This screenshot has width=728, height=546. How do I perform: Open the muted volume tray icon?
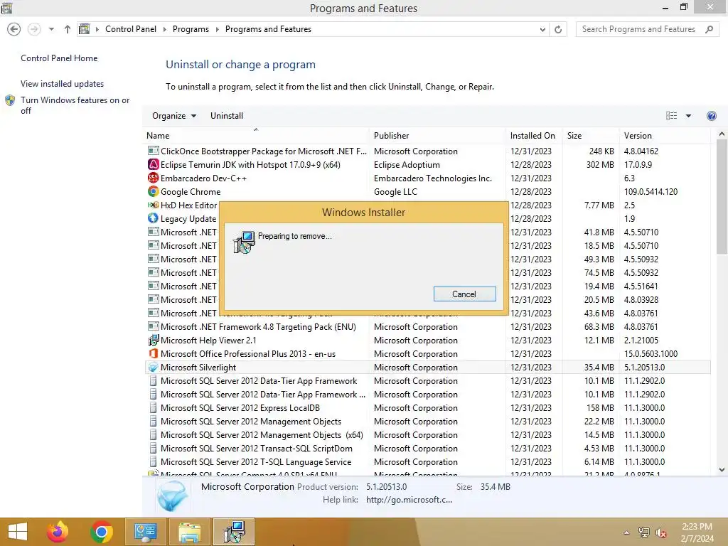point(661,532)
